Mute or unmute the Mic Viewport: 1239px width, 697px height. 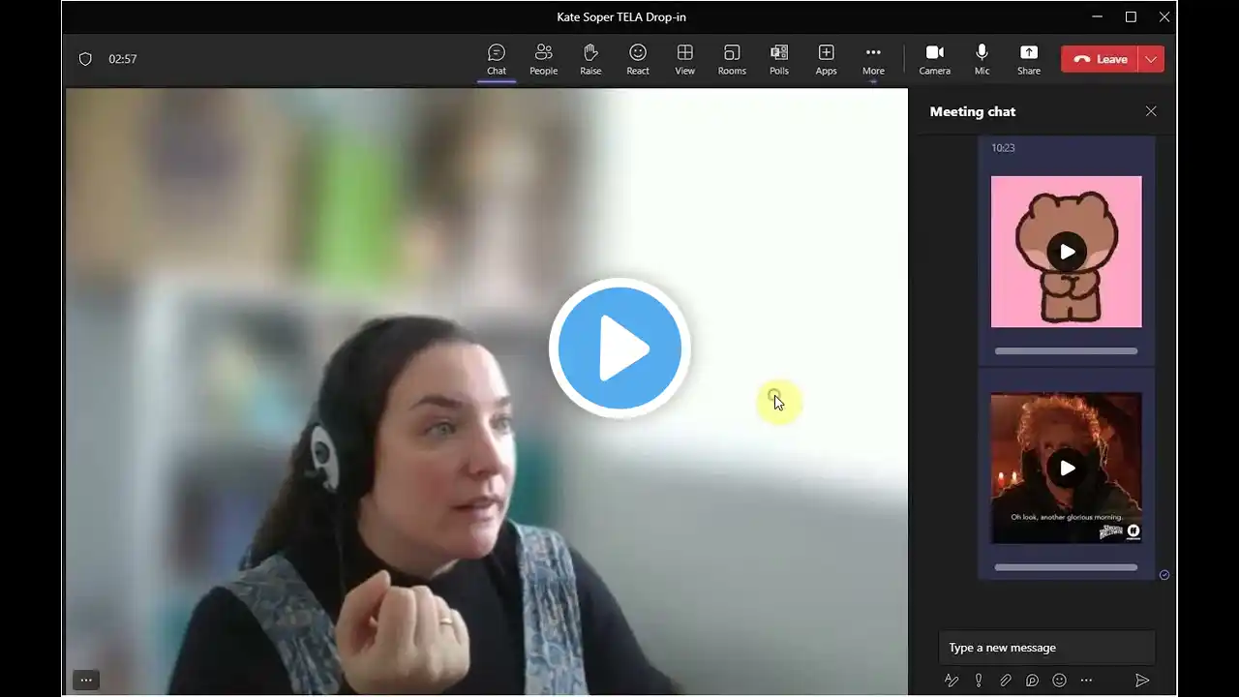982,59
